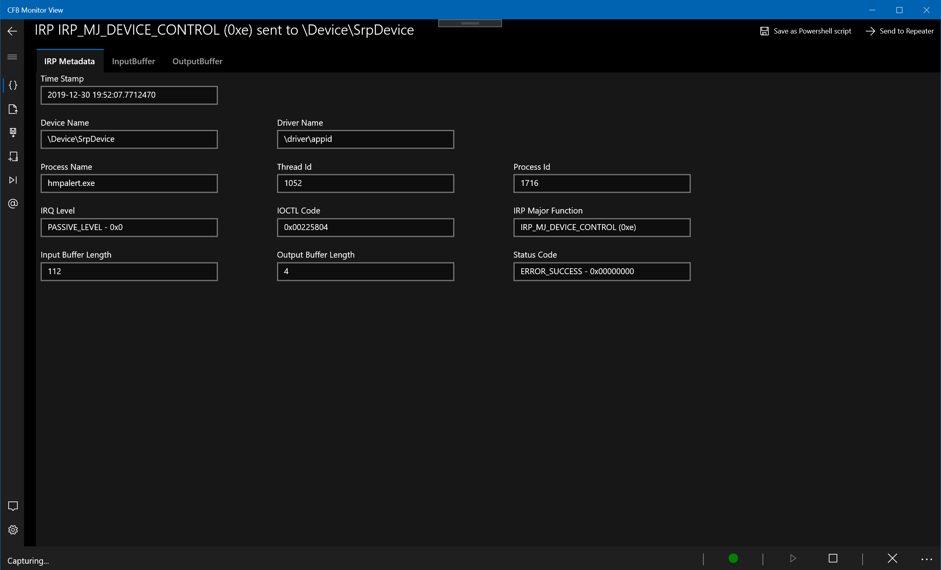This screenshot has width=941, height=570.
Task: Click the Process Name field hmpalert.exe
Action: tap(129, 184)
